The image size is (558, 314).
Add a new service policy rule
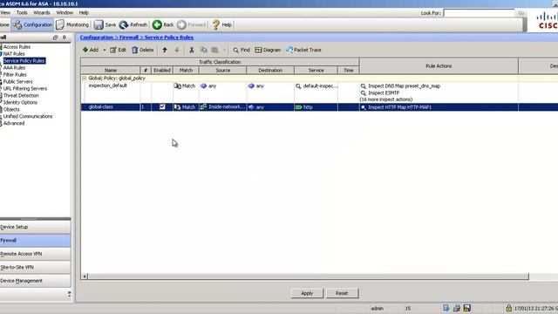pyautogui.click(x=91, y=50)
